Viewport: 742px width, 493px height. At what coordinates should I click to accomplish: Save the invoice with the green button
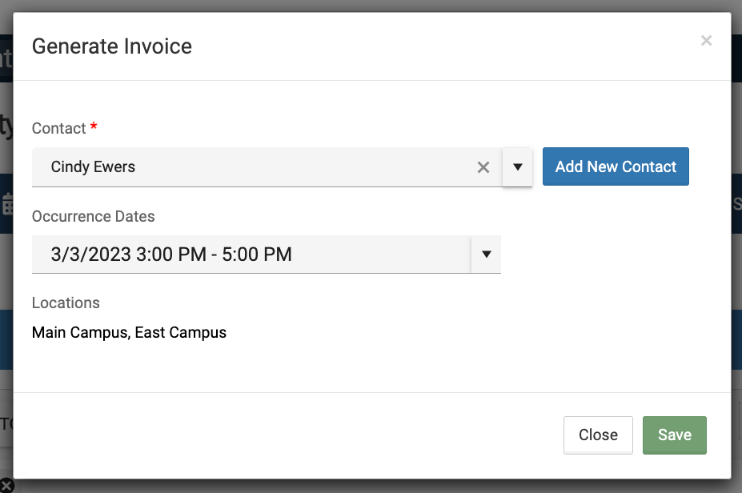click(674, 435)
